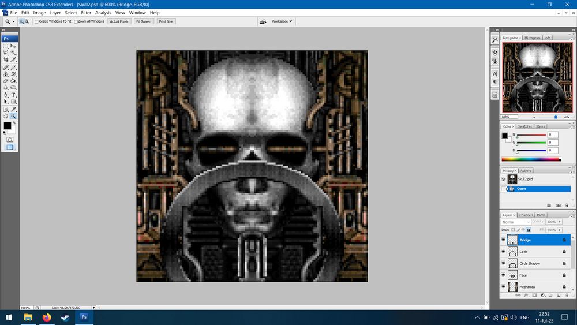This screenshot has height=325, width=577.
Task: Open the layer Fill slider arrow
Action: (x=560, y=230)
